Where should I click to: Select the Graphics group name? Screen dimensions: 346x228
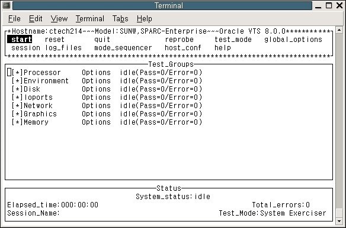click(x=40, y=114)
